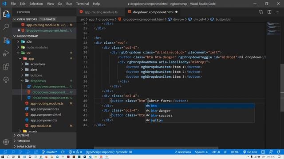Close the unsaved dropdown.component.html tab dot
Image resolution: width=284 pixels, height=159 pixels.
(x=177, y=12)
